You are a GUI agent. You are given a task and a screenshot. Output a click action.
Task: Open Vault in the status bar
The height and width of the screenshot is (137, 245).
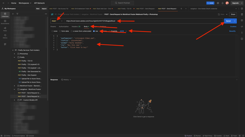click(226, 136)
